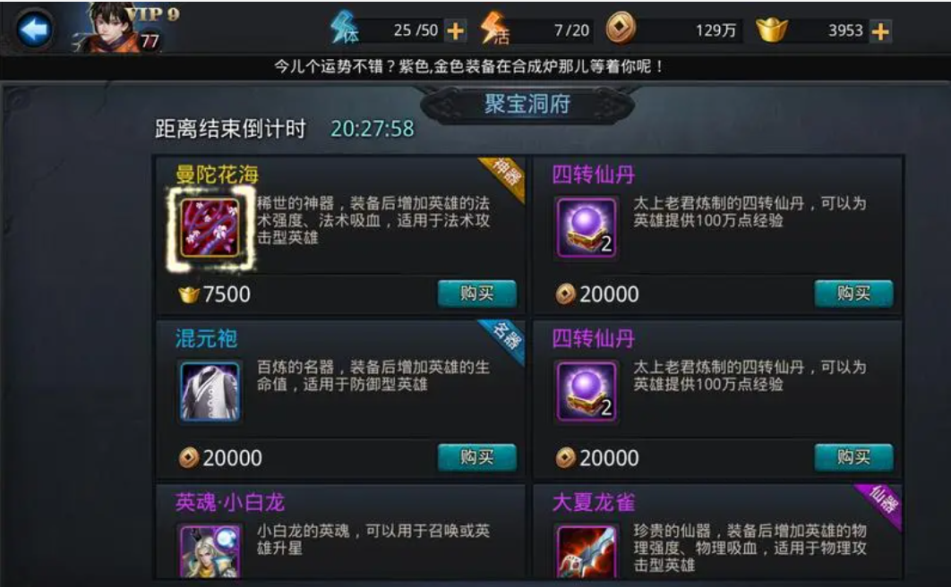Tap second 四转仙丹 orb icon
Screen dimensions: 951x587
pyautogui.click(x=586, y=391)
